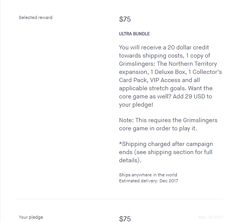Click the "your pledge!" line
Image resolution: width=238 pixels, height=222 pixels.
(x=136, y=105)
